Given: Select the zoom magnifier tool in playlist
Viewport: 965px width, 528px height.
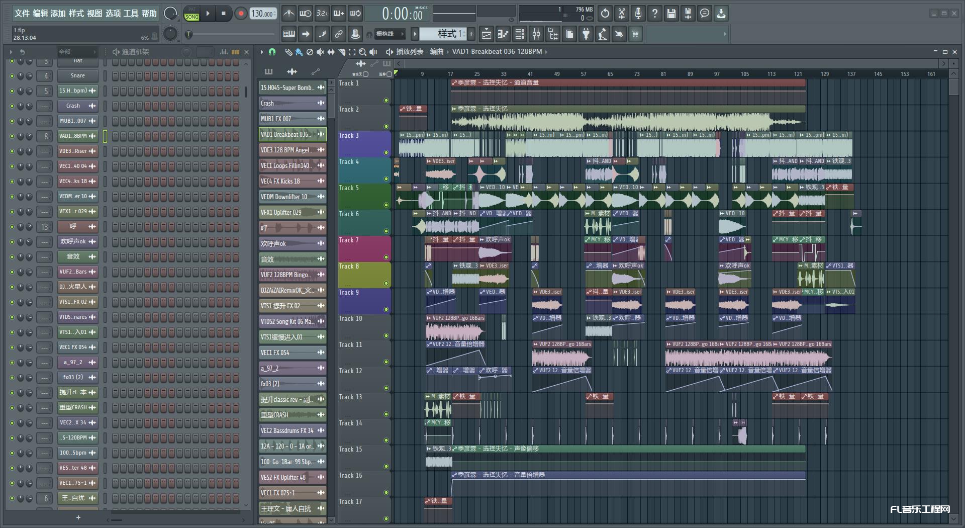Looking at the screenshot, I should click(362, 52).
